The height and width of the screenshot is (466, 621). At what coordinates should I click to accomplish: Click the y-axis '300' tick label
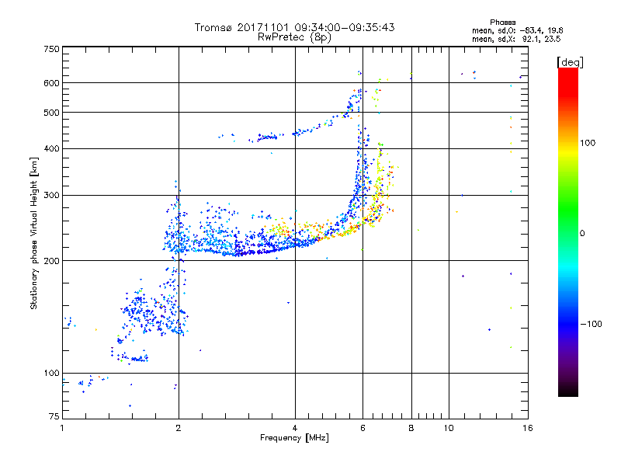pos(51,196)
